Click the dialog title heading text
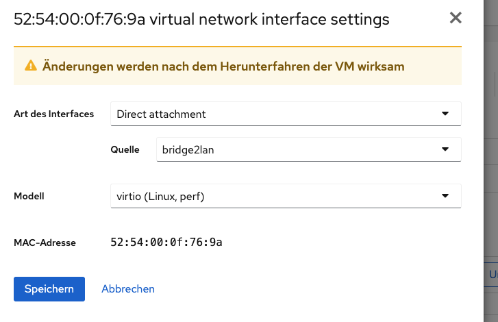The height and width of the screenshot is (322, 498). pyautogui.click(x=201, y=20)
